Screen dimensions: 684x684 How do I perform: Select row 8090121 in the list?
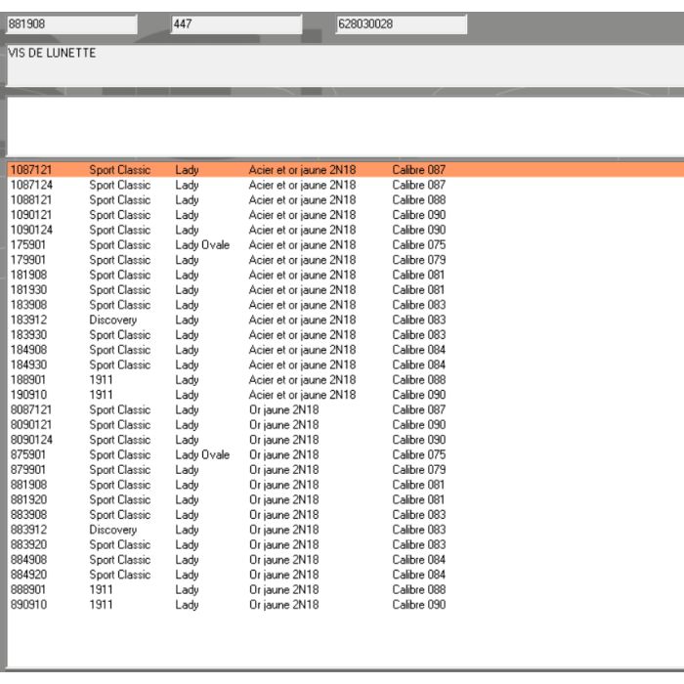346,424
